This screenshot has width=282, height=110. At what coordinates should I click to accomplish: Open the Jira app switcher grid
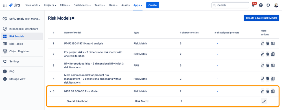(x=5, y=5)
